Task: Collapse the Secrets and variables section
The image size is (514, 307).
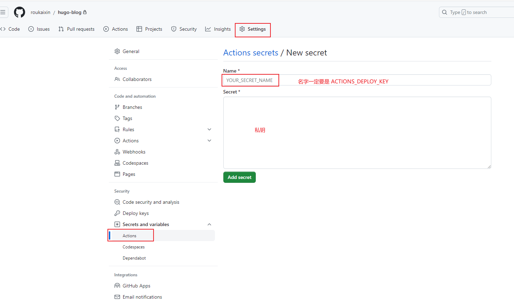Action: coord(209,224)
